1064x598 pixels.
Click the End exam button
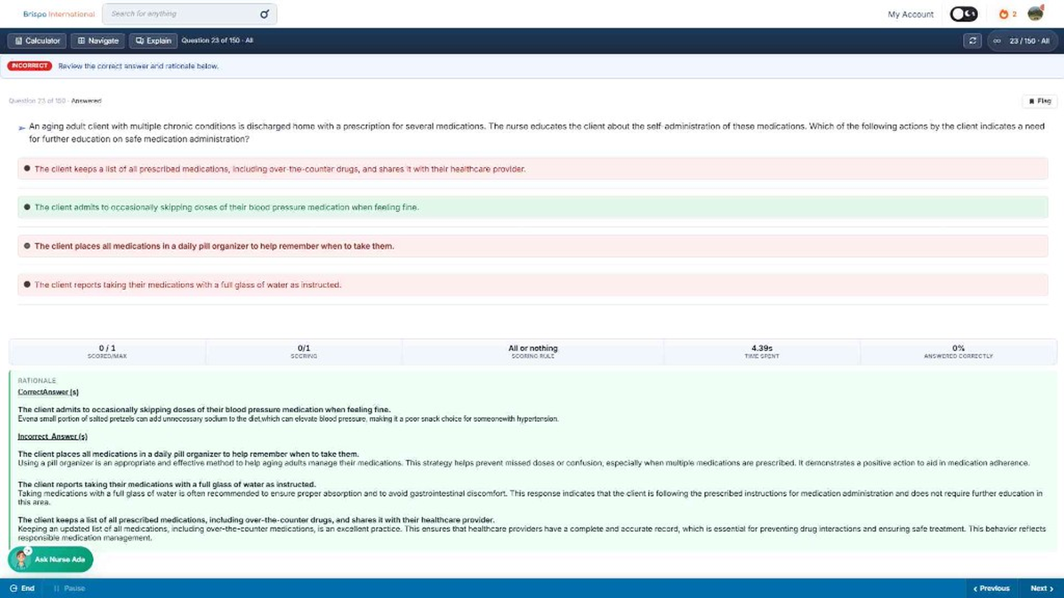click(x=22, y=588)
